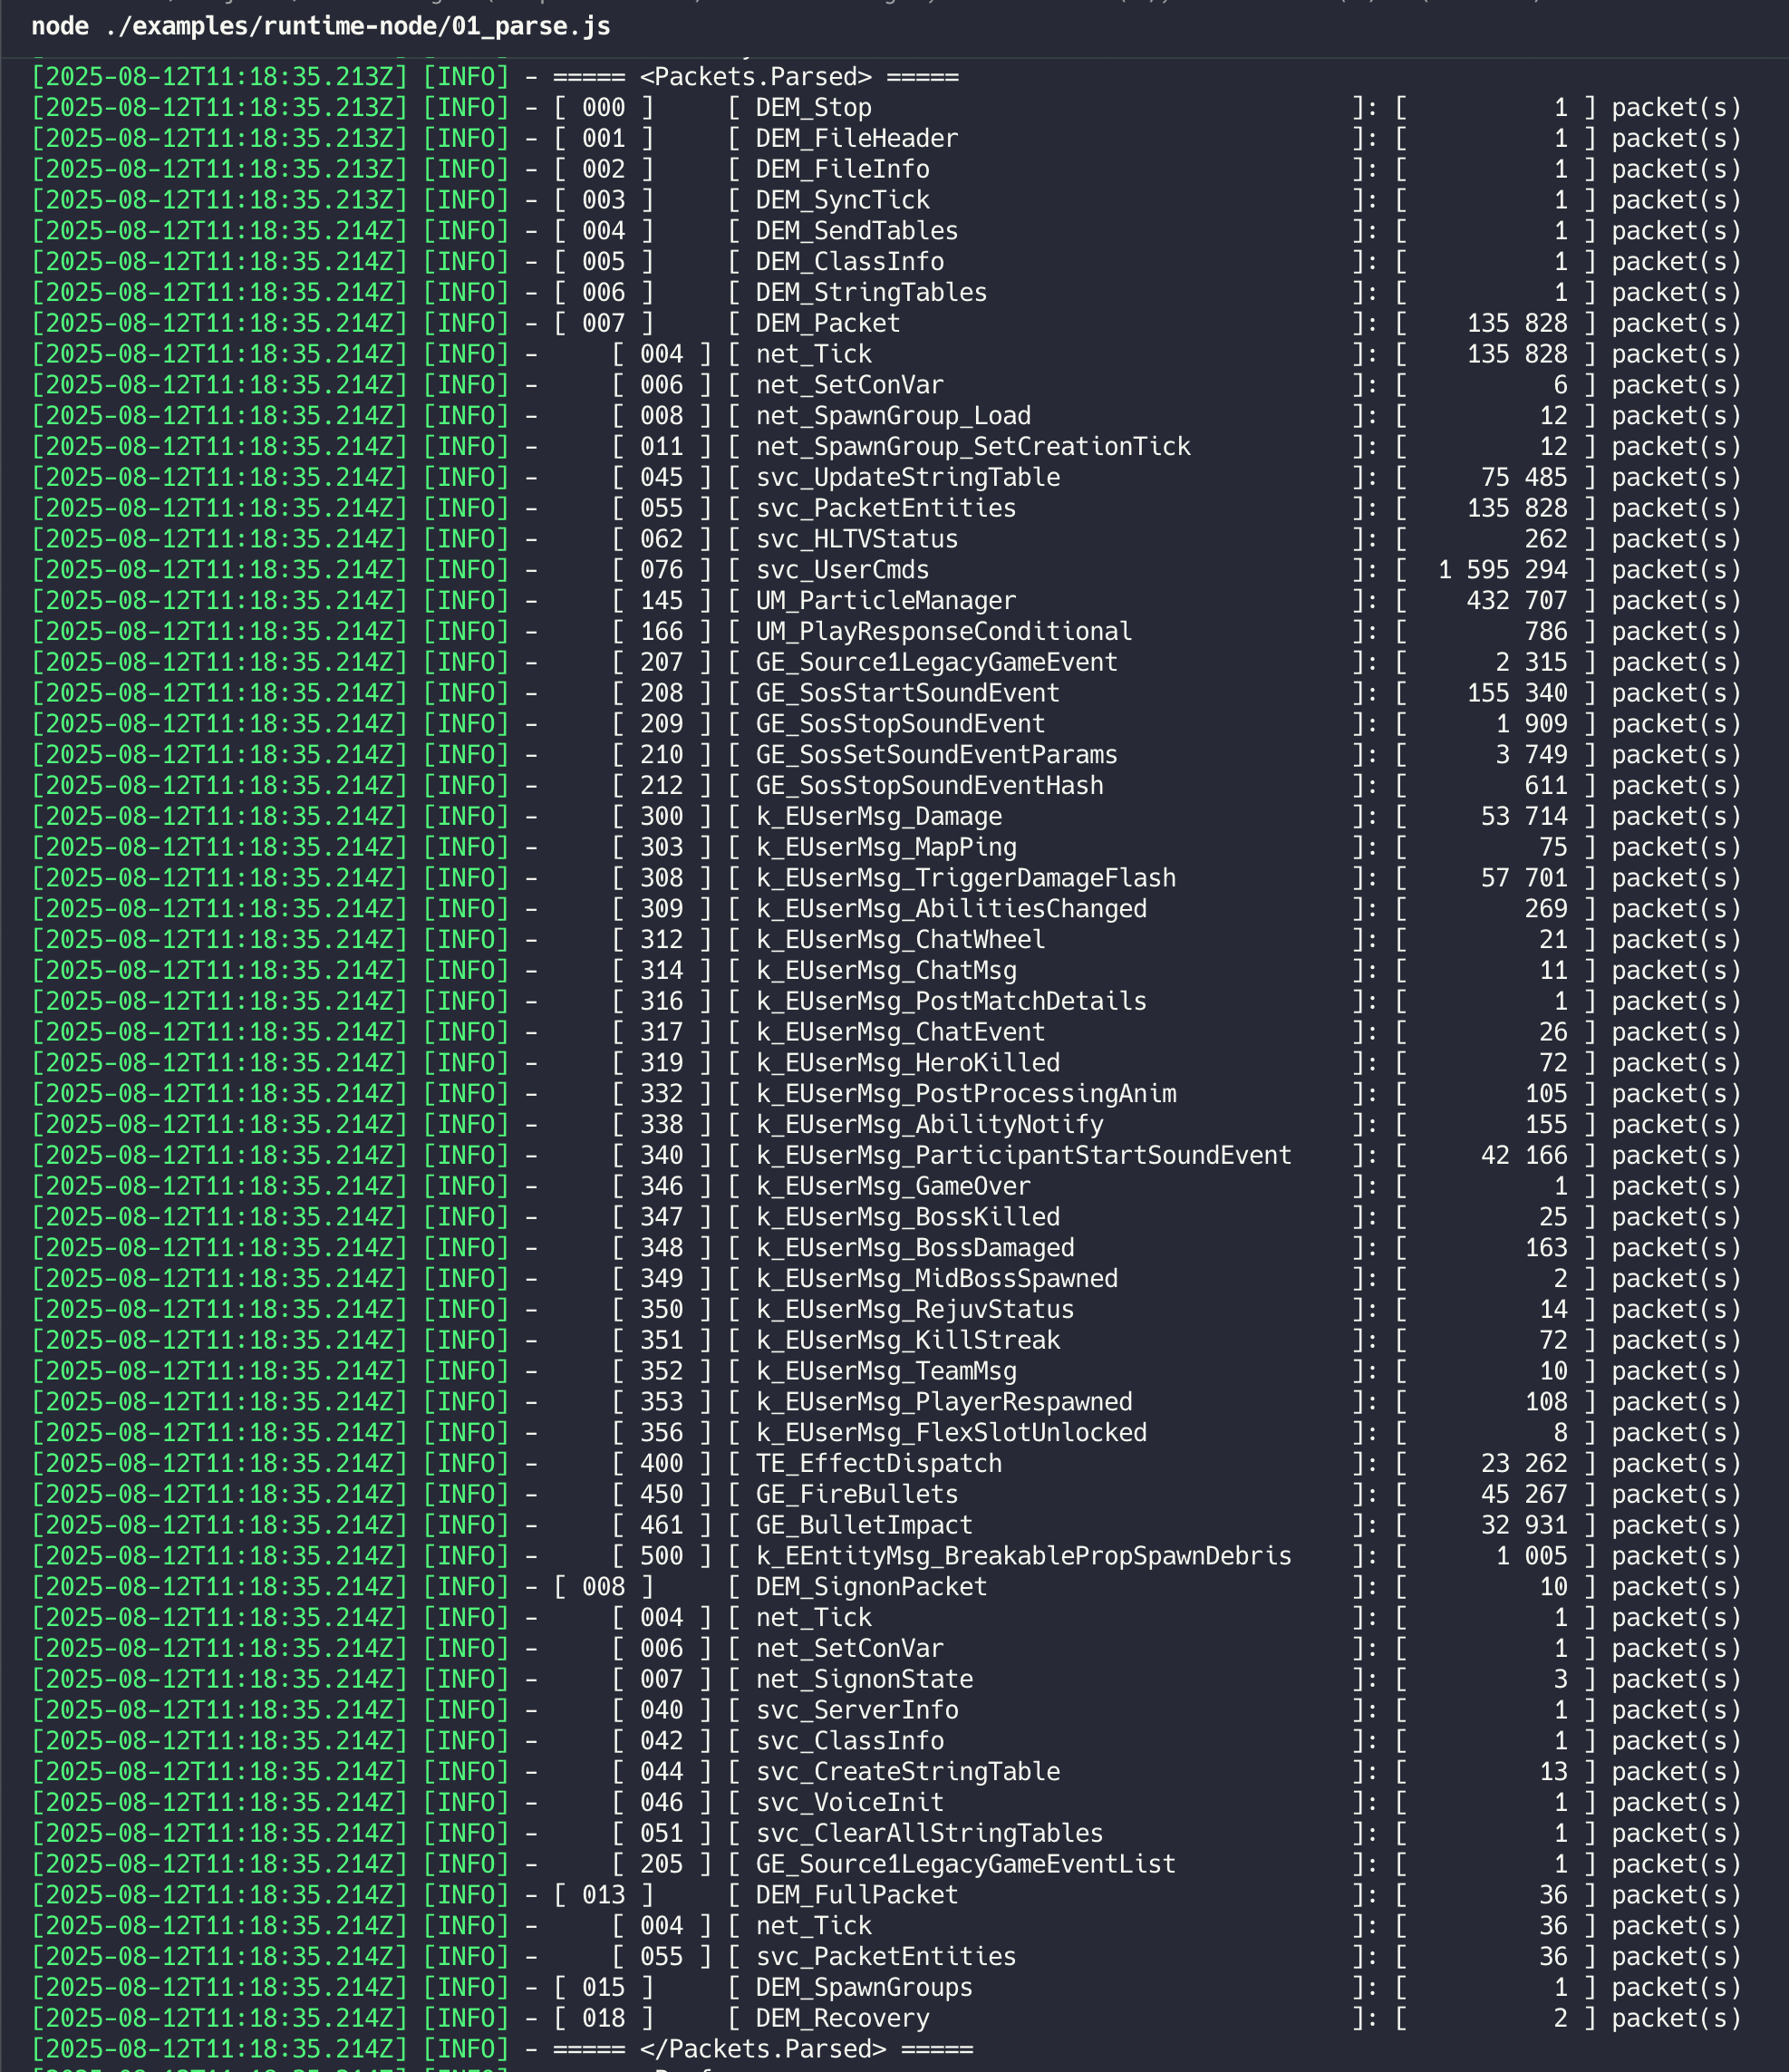Click the DEM_SignonPacket entry

click(870, 1586)
